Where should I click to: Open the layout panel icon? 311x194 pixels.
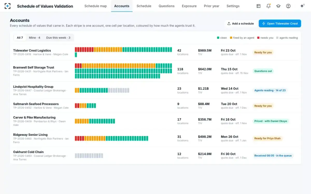(258, 6)
